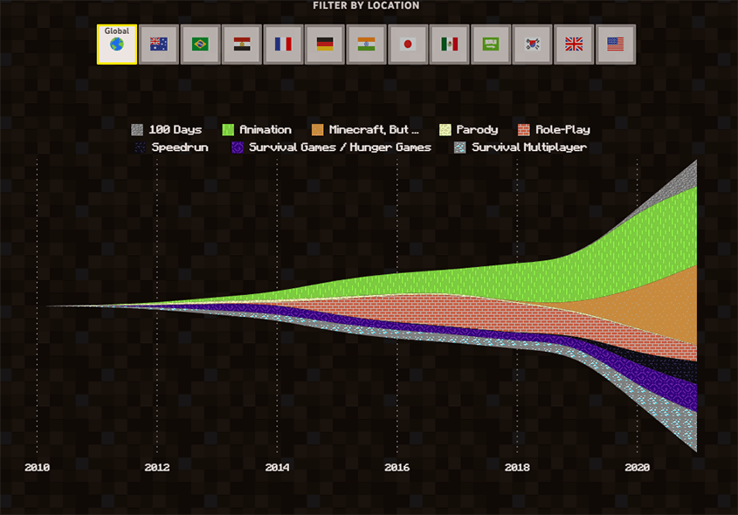
Task: Select the United States flag filter
Action: click(615, 45)
